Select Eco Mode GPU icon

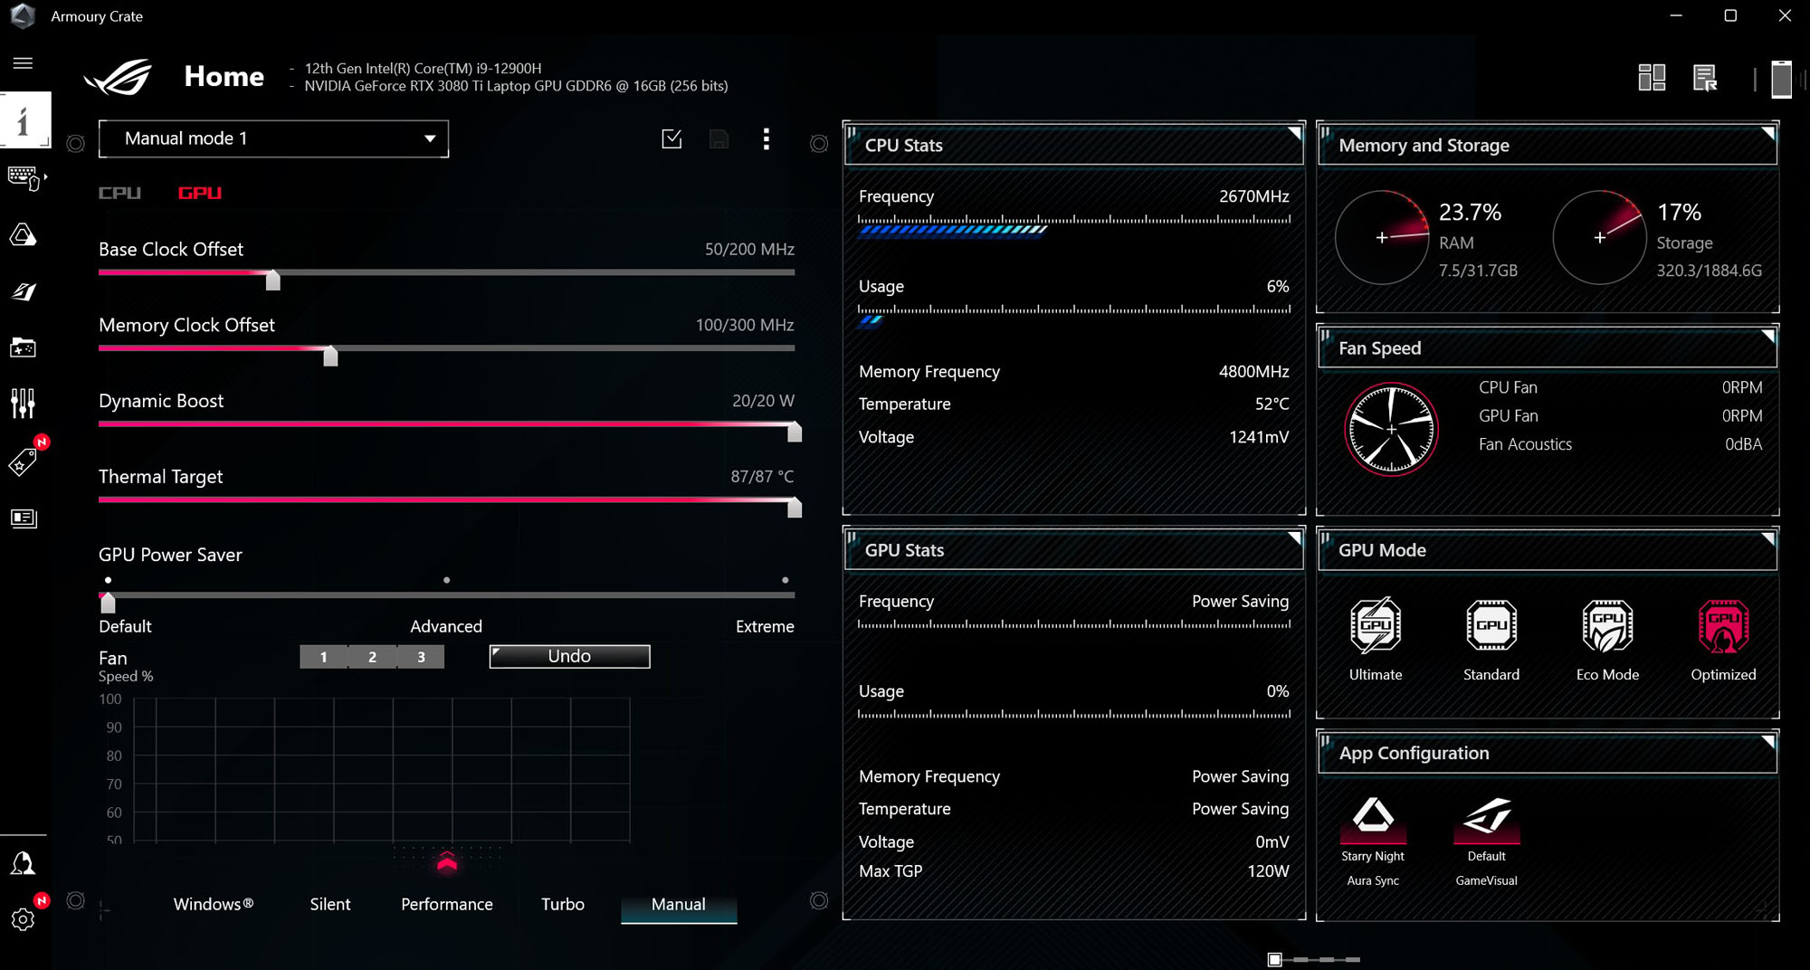click(x=1607, y=626)
